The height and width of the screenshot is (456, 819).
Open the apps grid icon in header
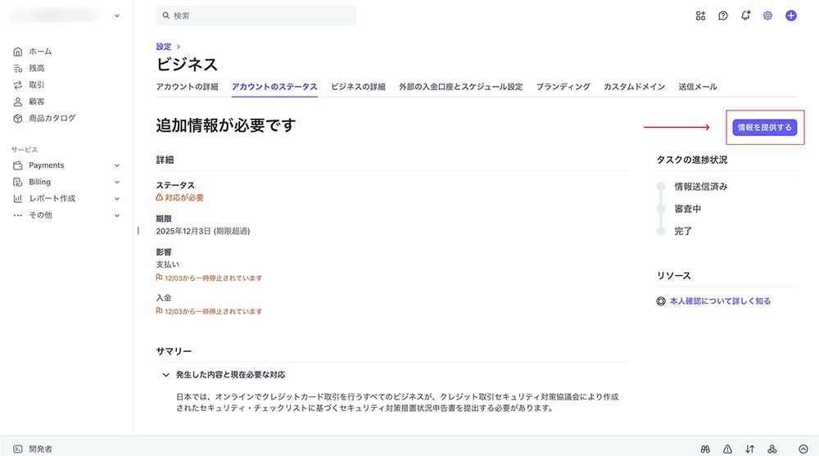point(700,16)
